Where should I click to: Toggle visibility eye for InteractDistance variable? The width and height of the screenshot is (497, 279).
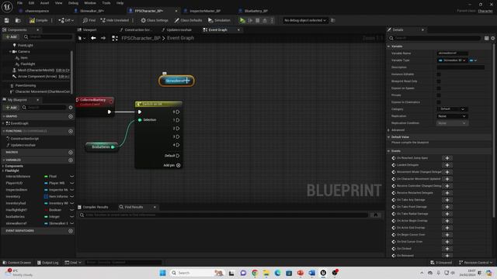click(72, 176)
